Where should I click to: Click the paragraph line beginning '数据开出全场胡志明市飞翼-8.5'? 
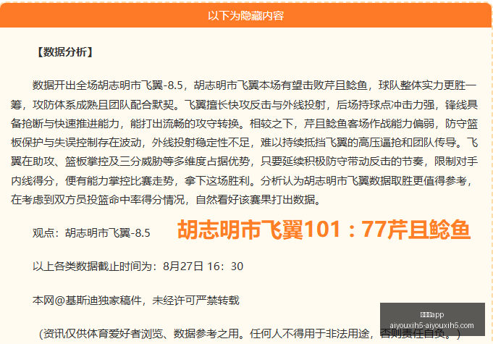pos(254,85)
